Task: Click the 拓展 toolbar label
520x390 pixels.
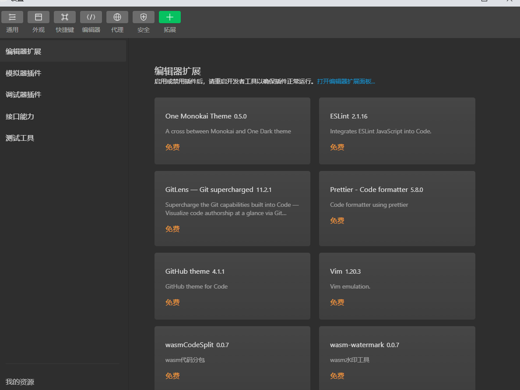Action: tap(170, 30)
